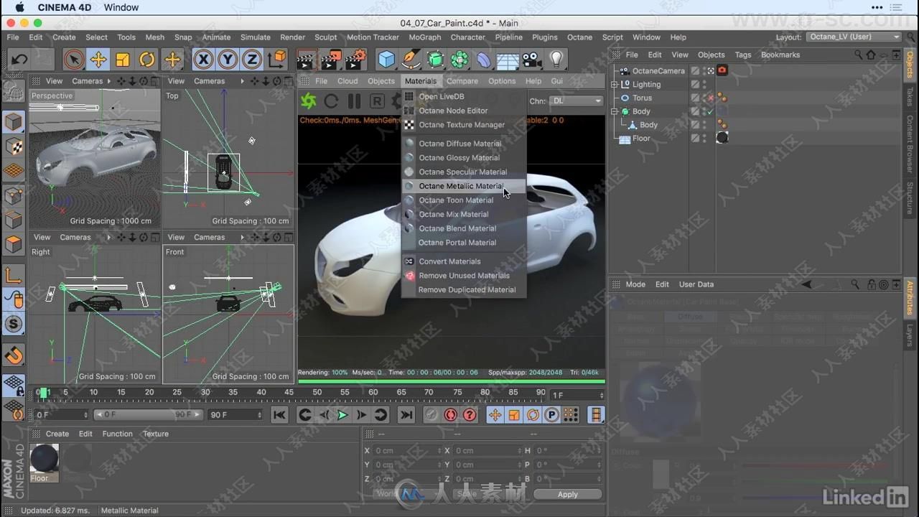Play the animation forward
This screenshot has width=919, height=517.
pos(342,414)
